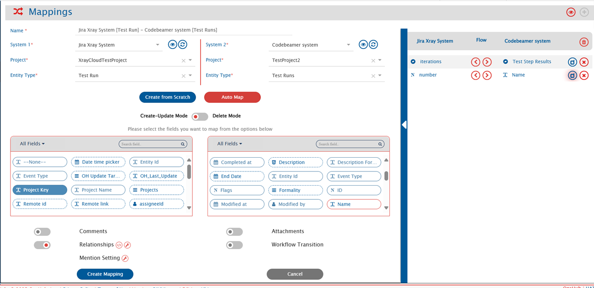Set left flow arrow on the iterations row
Viewport: 594px width, 288px height.
476,62
